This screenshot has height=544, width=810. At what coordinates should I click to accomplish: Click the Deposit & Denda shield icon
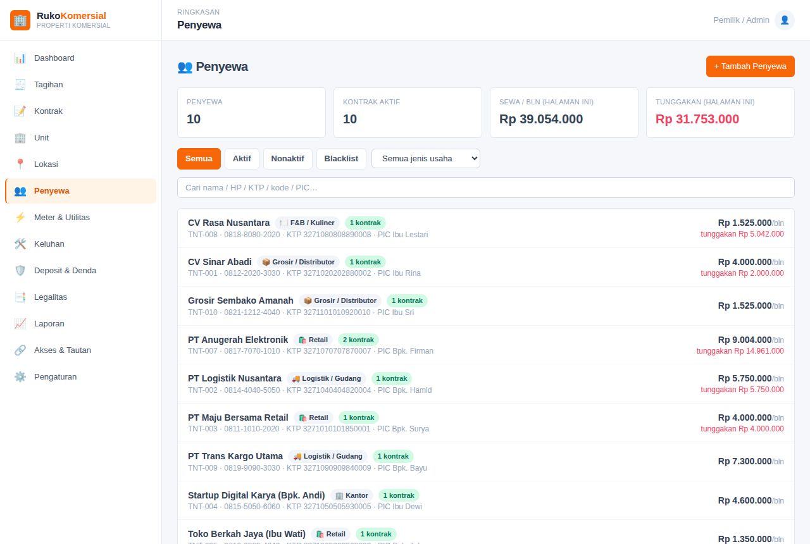tap(20, 271)
